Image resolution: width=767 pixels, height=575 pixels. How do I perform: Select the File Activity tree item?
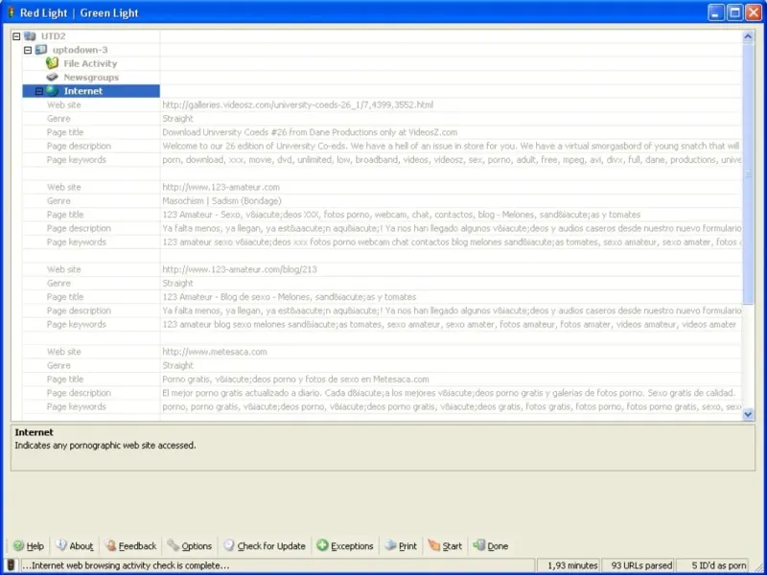click(90, 63)
